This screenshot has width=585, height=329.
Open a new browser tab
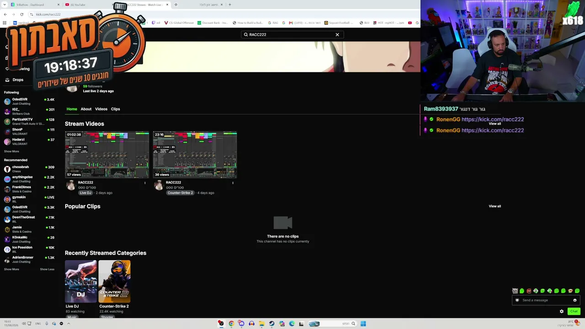(230, 5)
